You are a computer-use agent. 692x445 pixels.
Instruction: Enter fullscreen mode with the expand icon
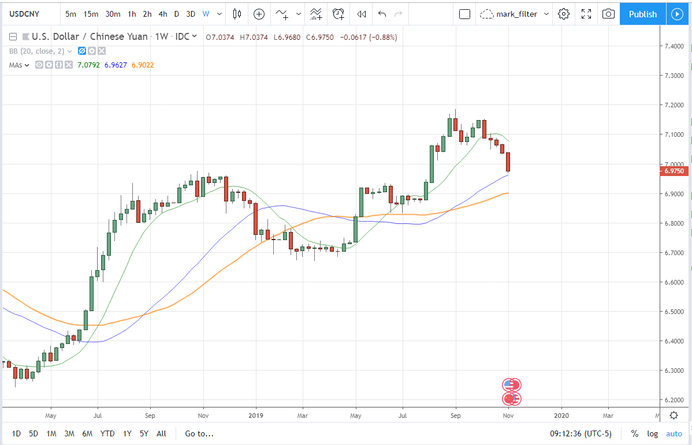tap(586, 14)
